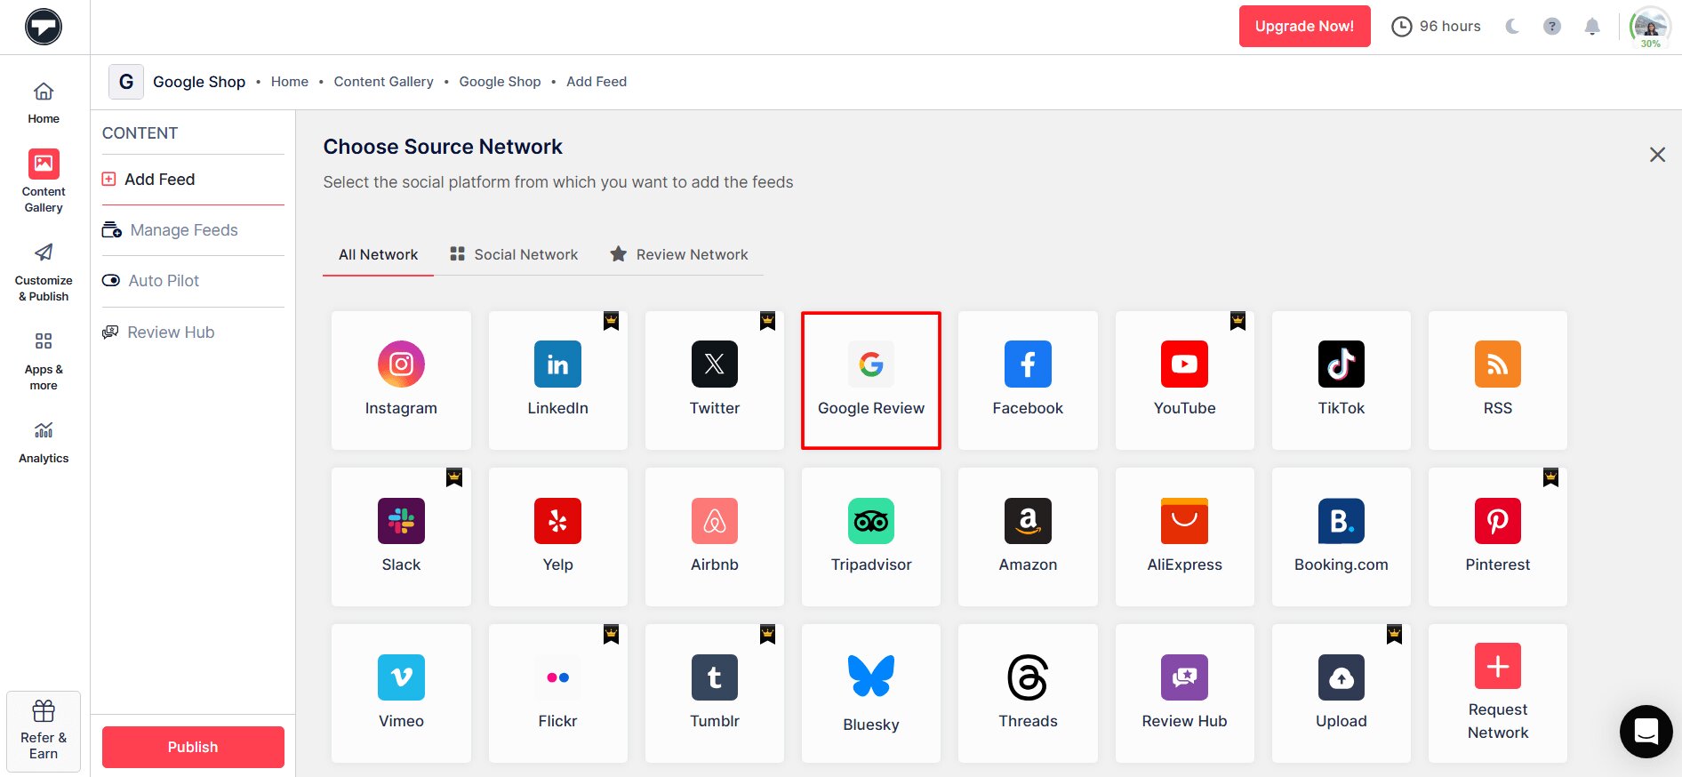Select the Instagram network tile

pos(401,380)
